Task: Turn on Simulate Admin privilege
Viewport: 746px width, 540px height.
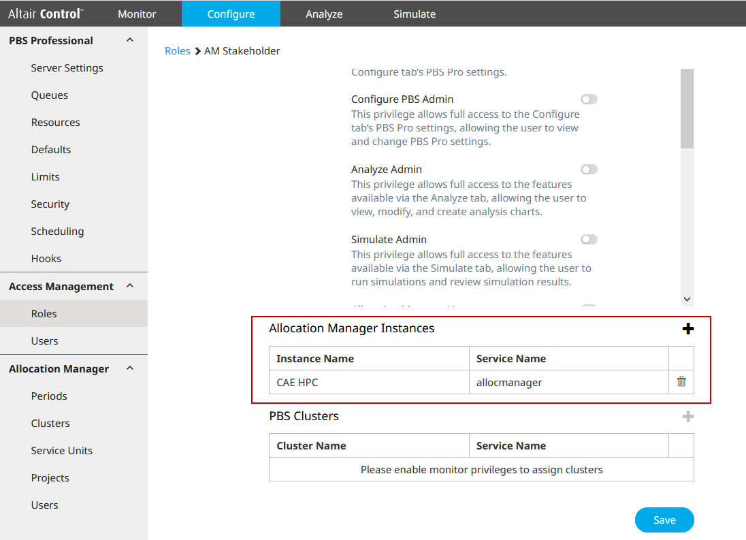Action: [x=589, y=240]
